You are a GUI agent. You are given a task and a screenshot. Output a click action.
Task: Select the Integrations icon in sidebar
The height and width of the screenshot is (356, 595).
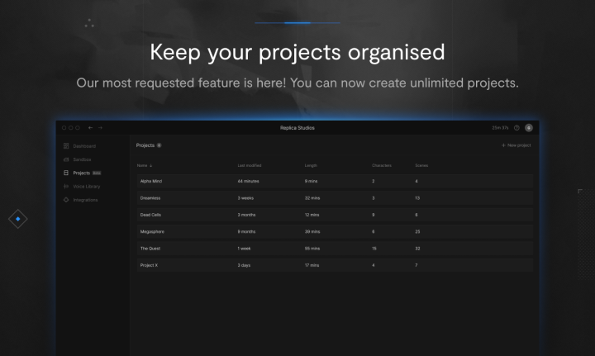(66, 200)
